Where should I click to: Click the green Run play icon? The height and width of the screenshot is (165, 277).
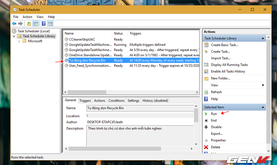(206, 114)
